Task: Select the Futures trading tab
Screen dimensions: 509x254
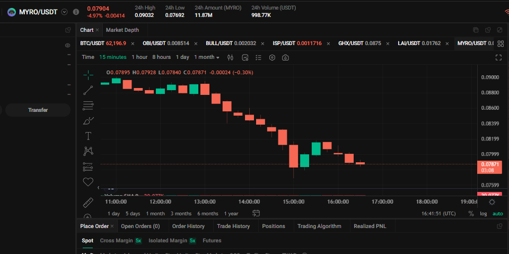Action: pos(212,241)
